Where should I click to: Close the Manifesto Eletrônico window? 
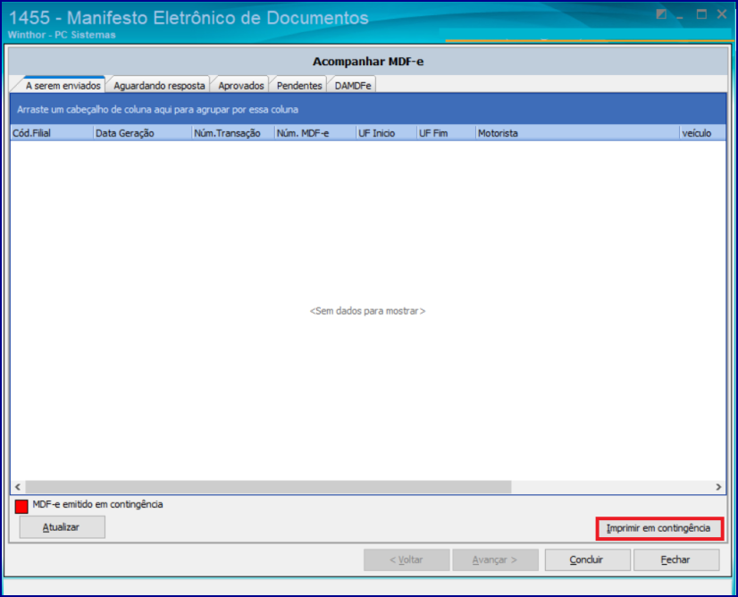(x=722, y=14)
